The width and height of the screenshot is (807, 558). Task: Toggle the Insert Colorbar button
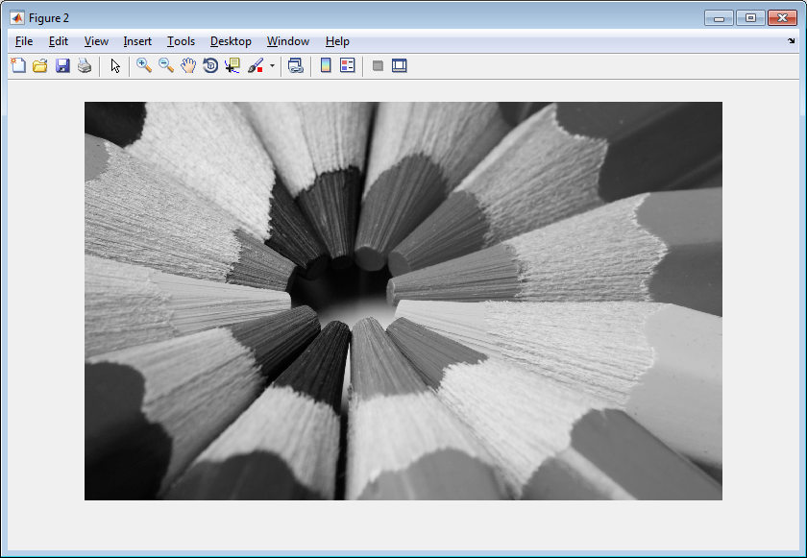coord(326,65)
